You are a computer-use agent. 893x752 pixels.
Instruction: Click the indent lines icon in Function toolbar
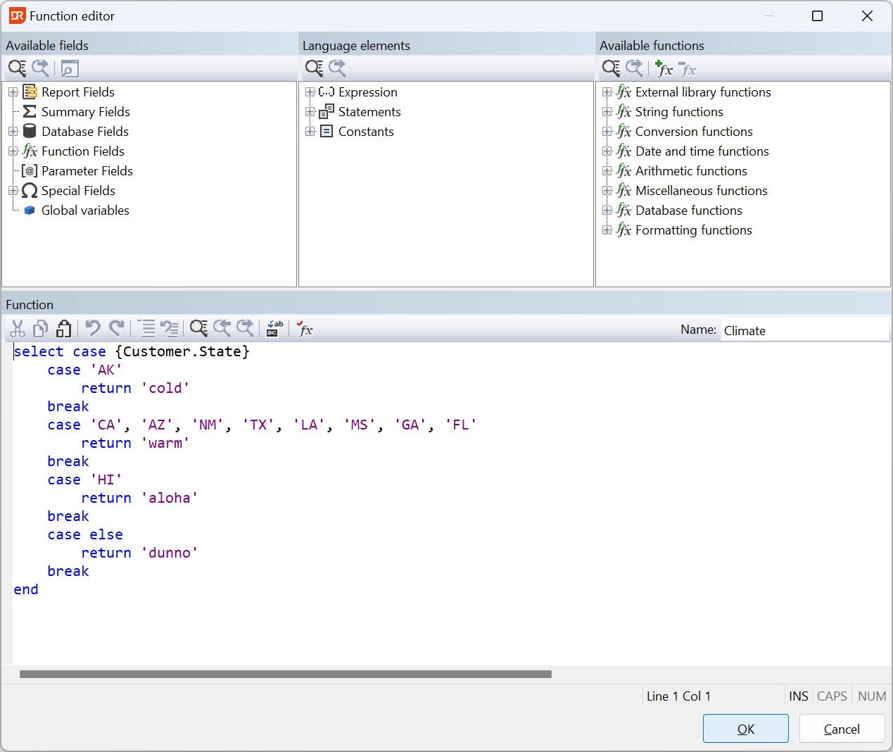click(146, 329)
